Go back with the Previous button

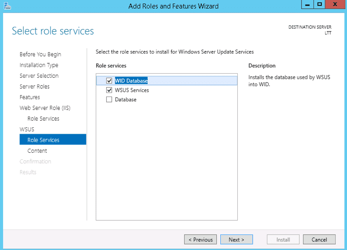tap(200, 239)
